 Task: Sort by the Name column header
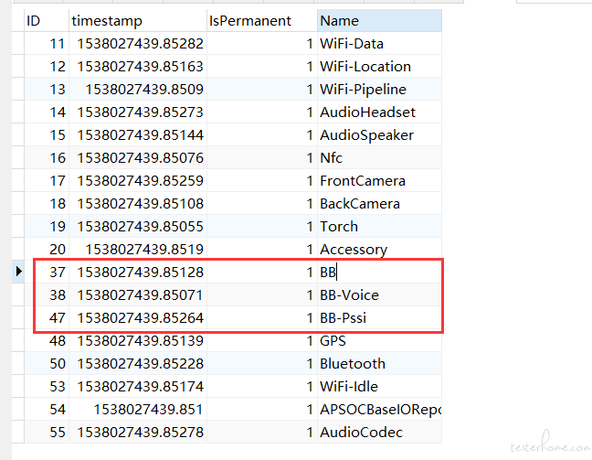coord(379,20)
